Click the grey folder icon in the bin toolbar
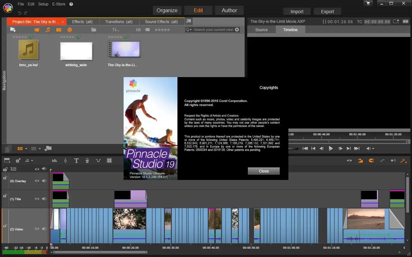The image size is (412, 257). [x=94, y=30]
